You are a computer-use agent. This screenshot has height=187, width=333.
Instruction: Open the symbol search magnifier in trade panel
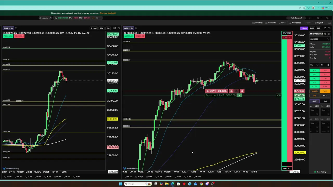click(x=325, y=34)
